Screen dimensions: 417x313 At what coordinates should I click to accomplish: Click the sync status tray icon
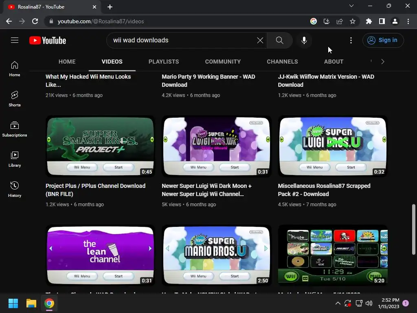pos(348,303)
